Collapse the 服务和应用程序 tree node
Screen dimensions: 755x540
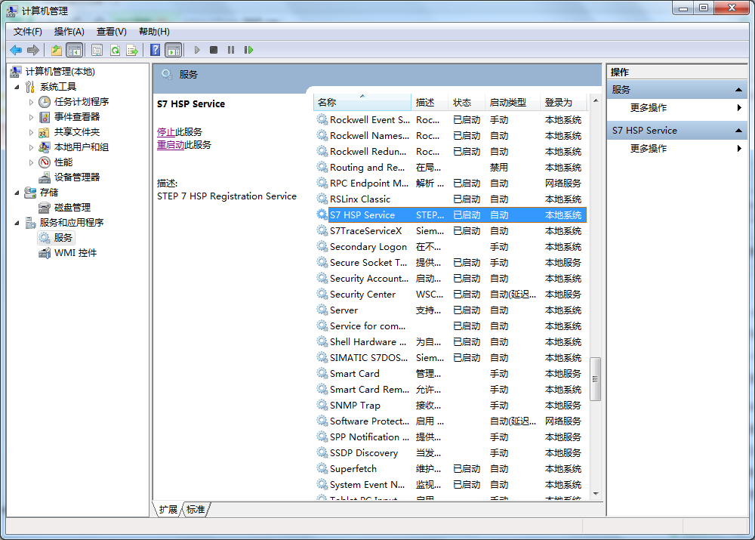click(x=17, y=223)
